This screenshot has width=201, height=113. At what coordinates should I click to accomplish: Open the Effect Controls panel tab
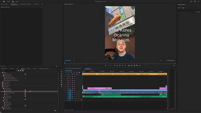pos(14,4)
